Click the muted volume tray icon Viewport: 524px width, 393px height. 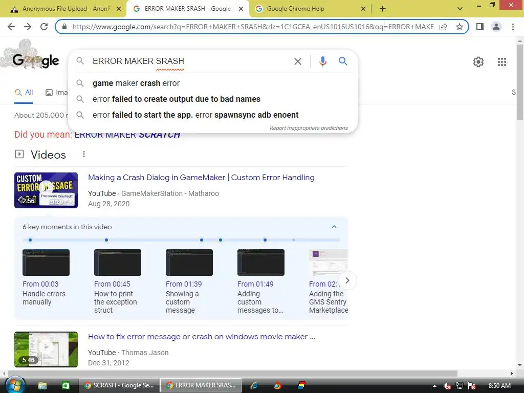pyautogui.click(x=447, y=386)
